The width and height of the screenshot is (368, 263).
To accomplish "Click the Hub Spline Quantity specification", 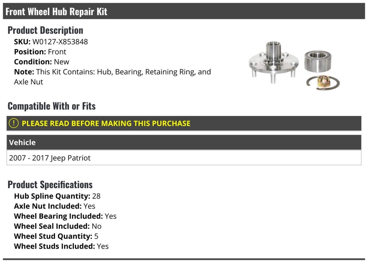I will click(57, 196).
